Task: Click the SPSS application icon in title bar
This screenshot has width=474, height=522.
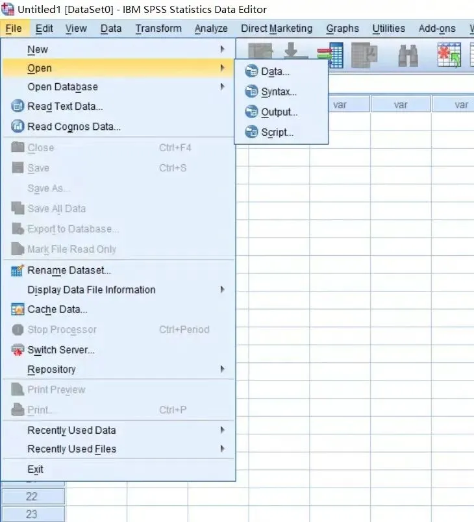Action: (x=8, y=9)
